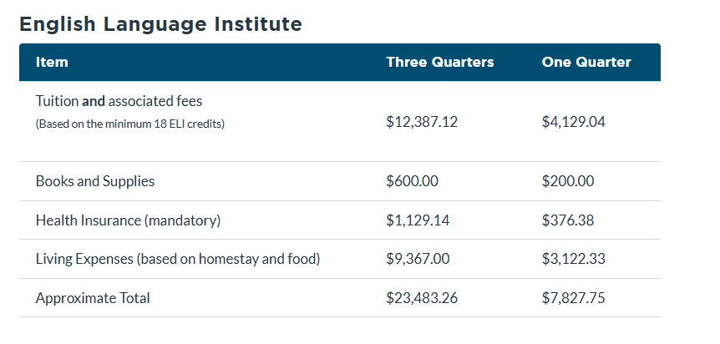Click the $9,367.00 living expenses value
This screenshot has width=720, height=344.
tap(418, 259)
